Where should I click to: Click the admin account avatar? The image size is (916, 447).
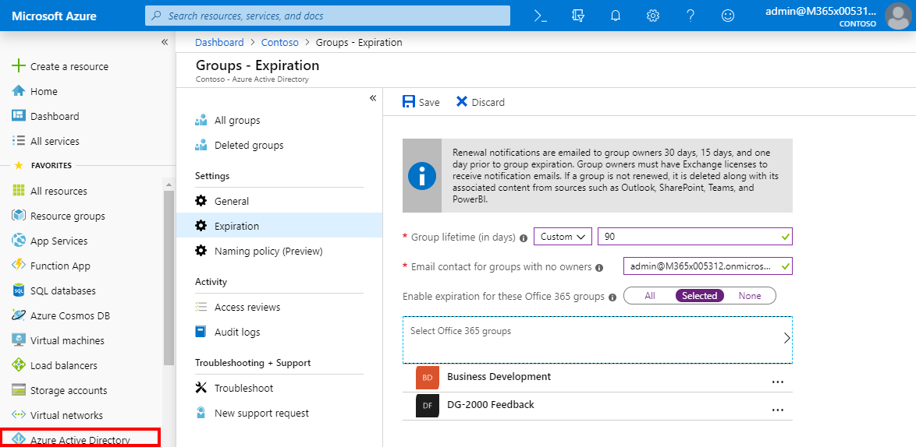click(x=897, y=16)
